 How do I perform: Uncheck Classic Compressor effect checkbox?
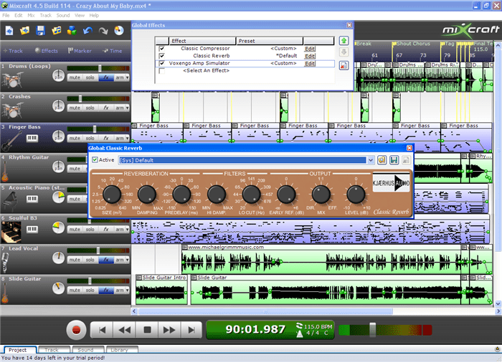[162, 49]
